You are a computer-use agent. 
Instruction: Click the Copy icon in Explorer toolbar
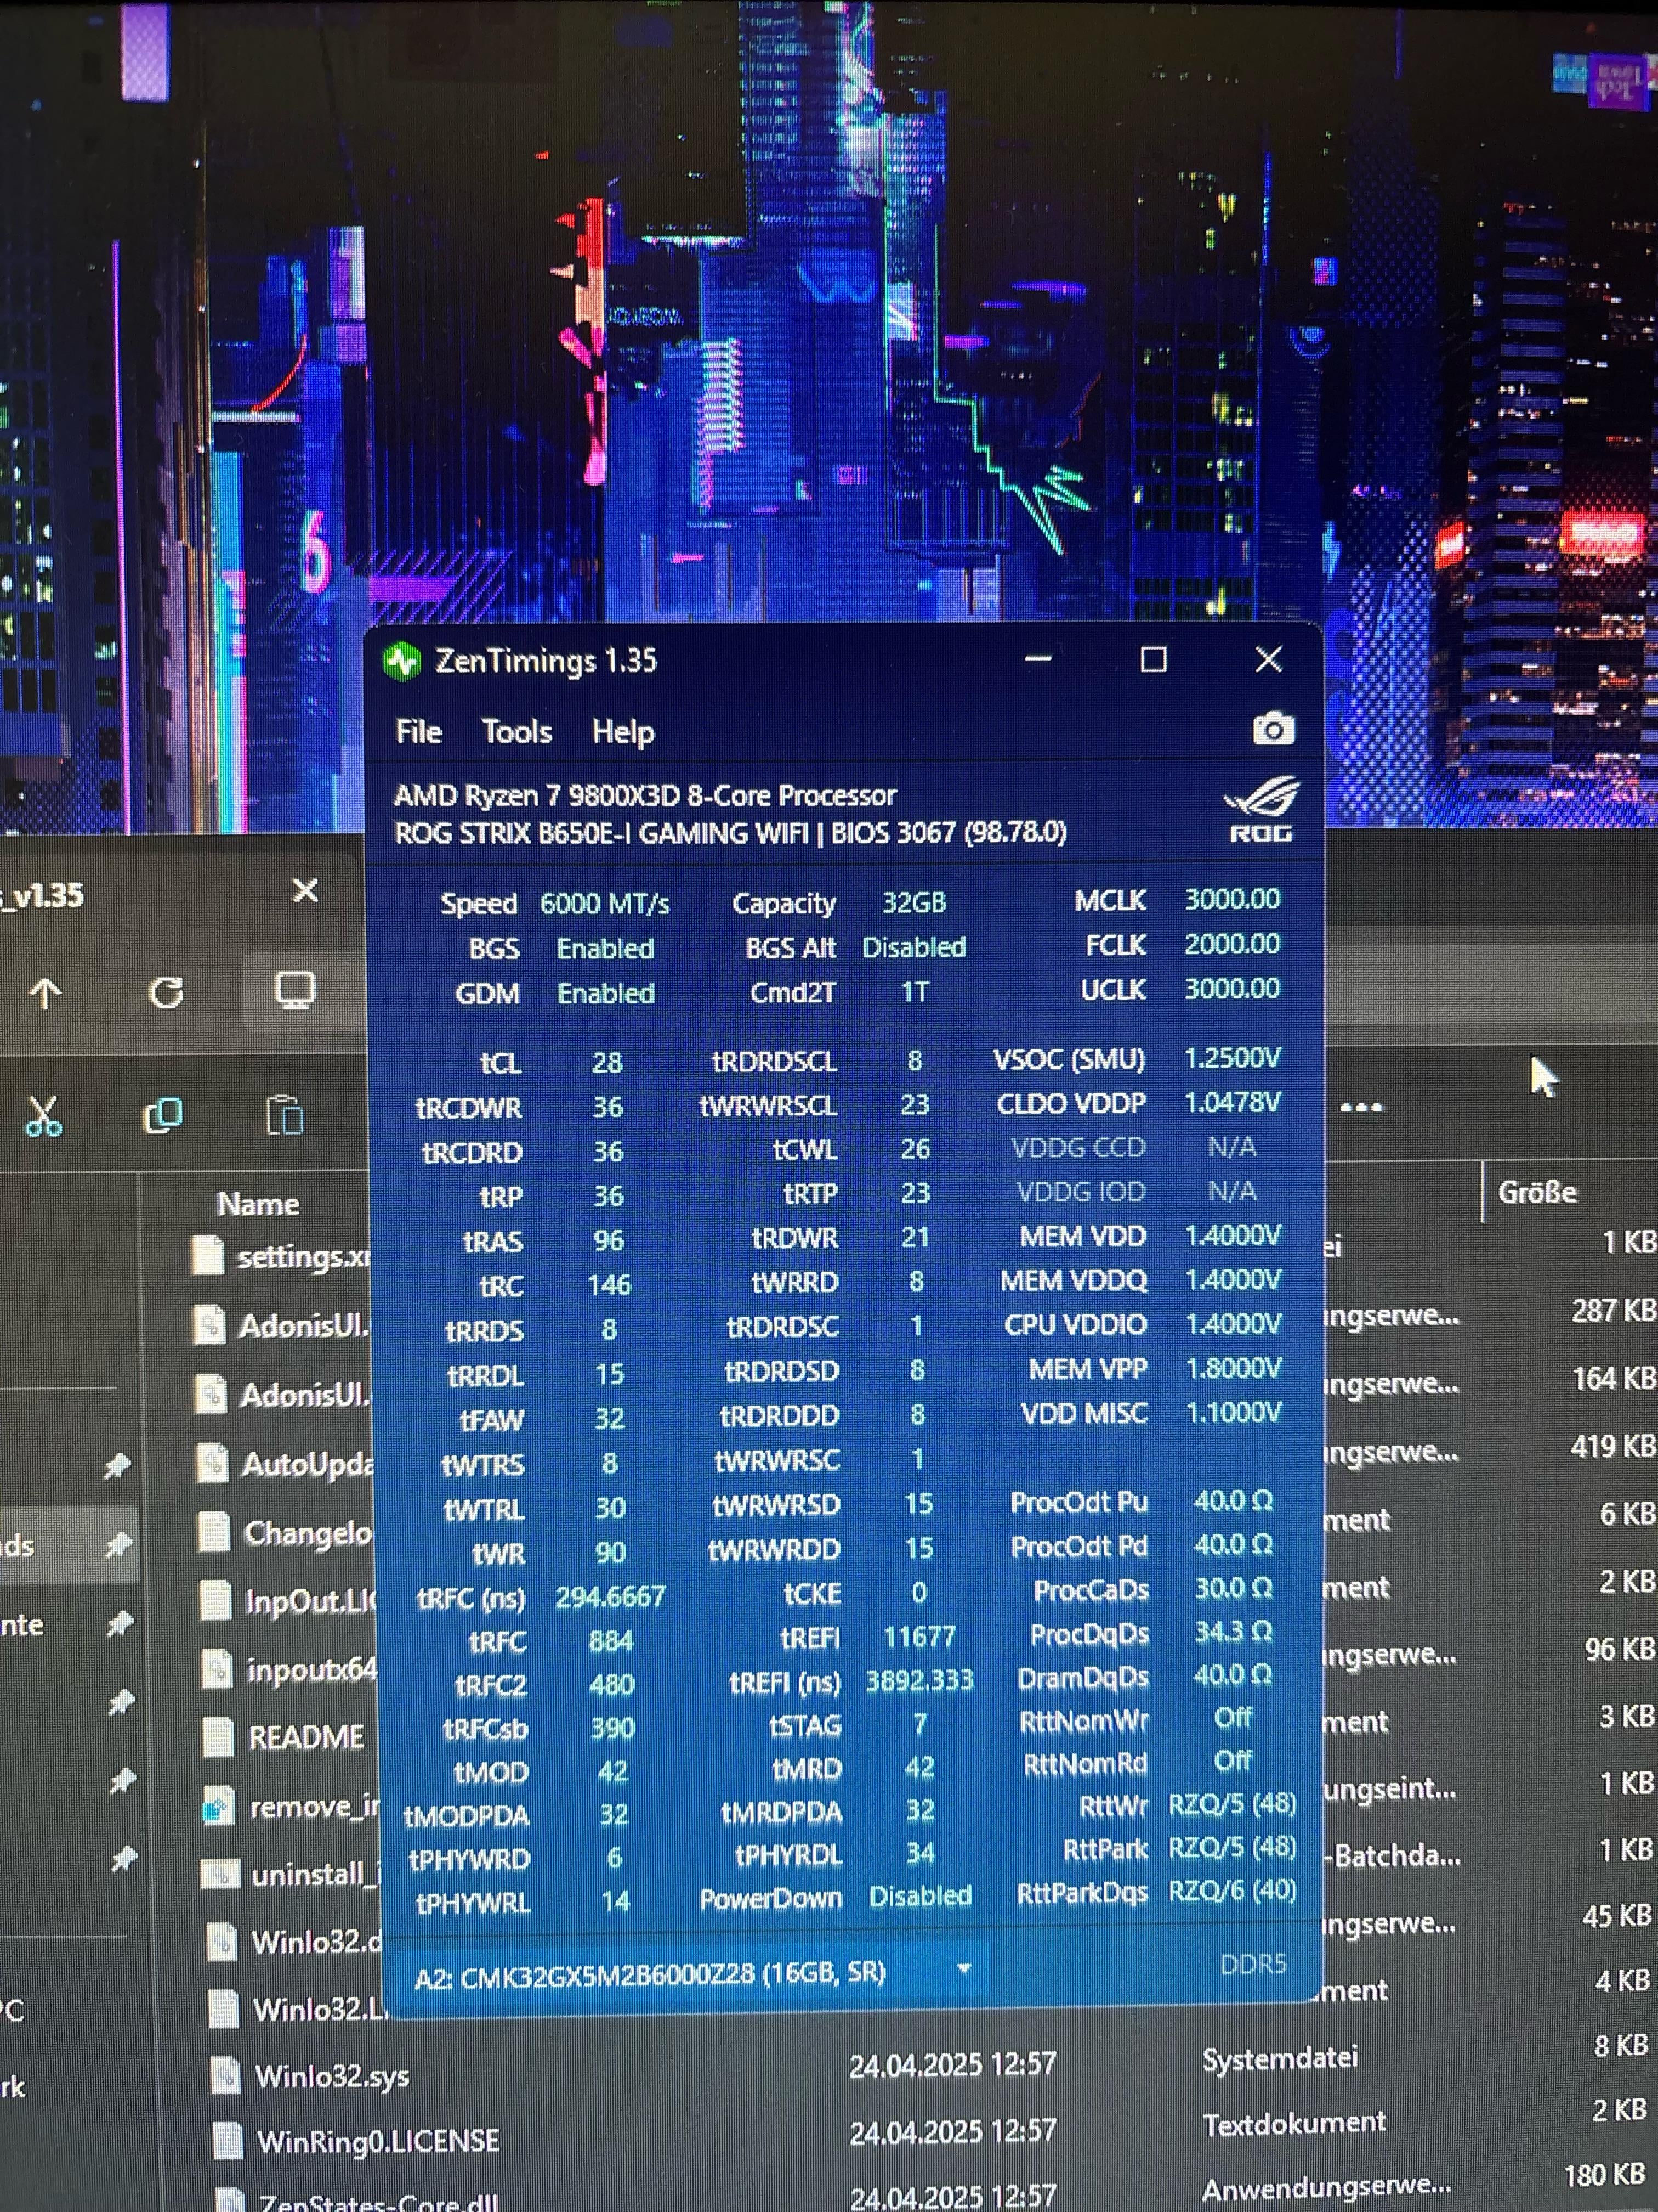(x=163, y=1115)
